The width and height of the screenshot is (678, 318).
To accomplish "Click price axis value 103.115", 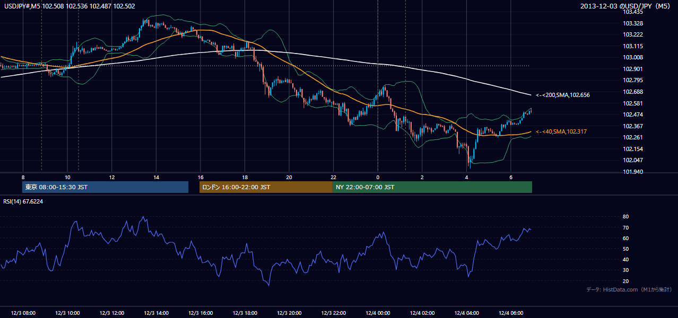I will coord(633,46).
